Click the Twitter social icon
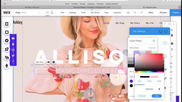Image resolution: width=182 pixels, height=102 pixels. tap(13, 56)
